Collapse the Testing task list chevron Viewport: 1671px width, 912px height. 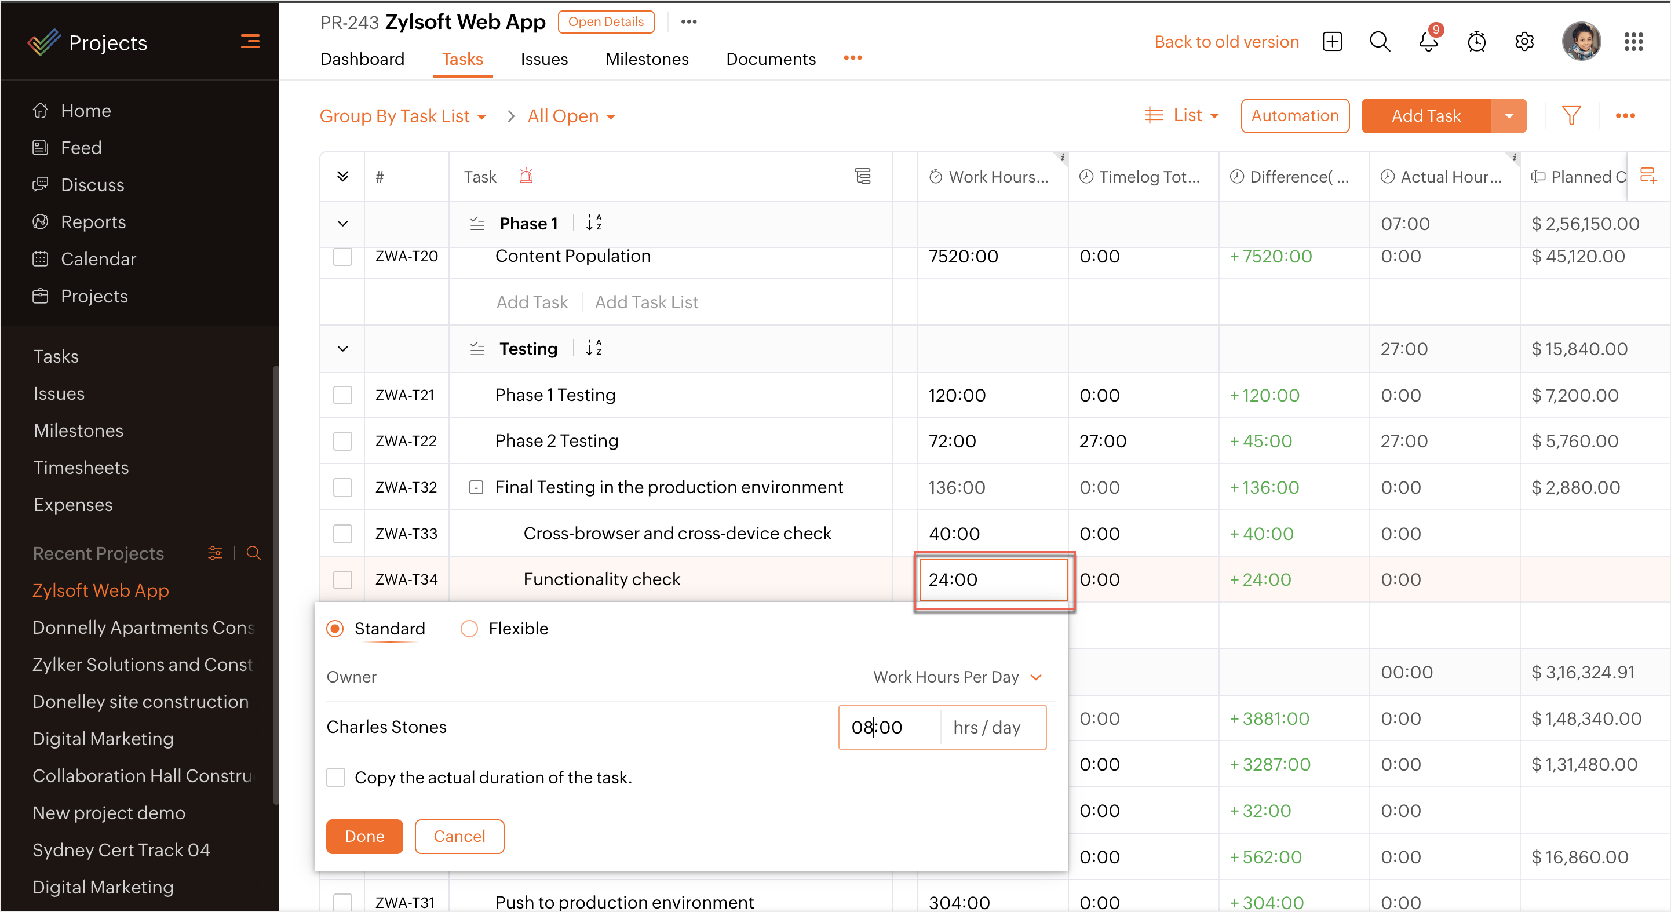pos(342,349)
